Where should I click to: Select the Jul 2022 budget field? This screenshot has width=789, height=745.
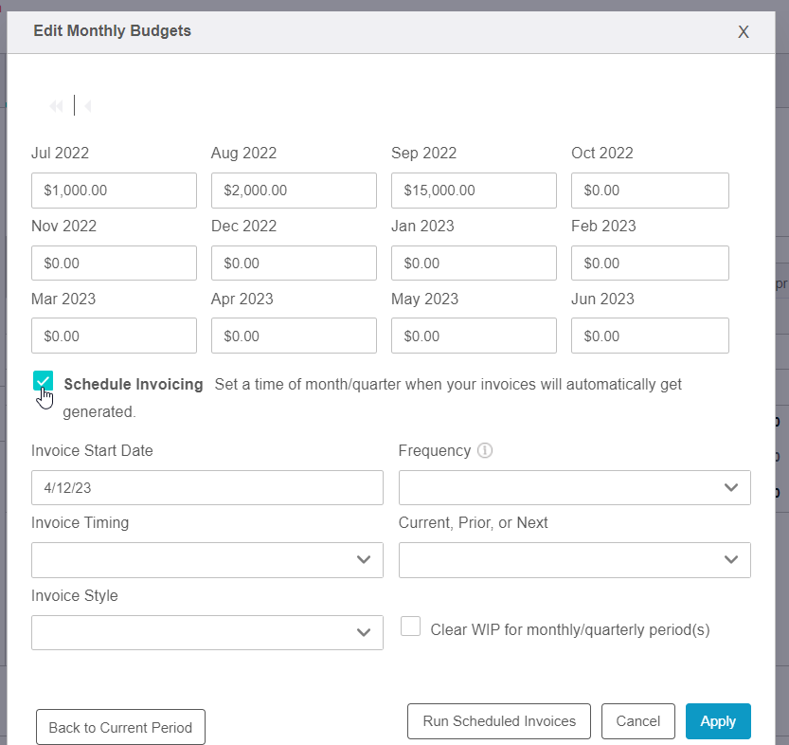point(114,191)
